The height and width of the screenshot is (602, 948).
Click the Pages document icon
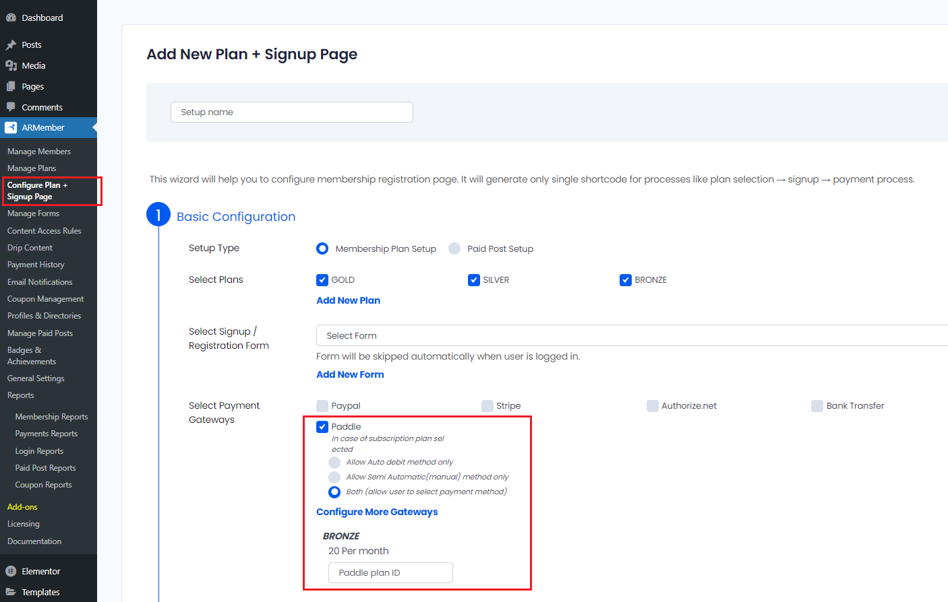pyautogui.click(x=11, y=86)
